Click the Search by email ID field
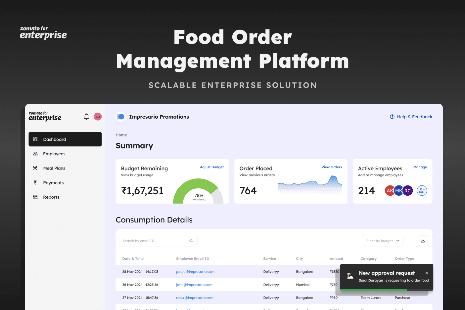The width and height of the screenshot is (465, 310). 158,241
